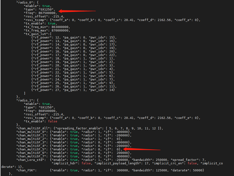
Task: Click the rf_power 26 row
Action: (x=74, y=87)
